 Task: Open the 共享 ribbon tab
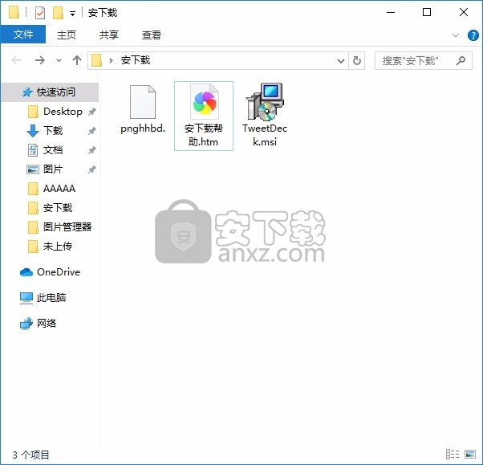click(x=109, y=35)
